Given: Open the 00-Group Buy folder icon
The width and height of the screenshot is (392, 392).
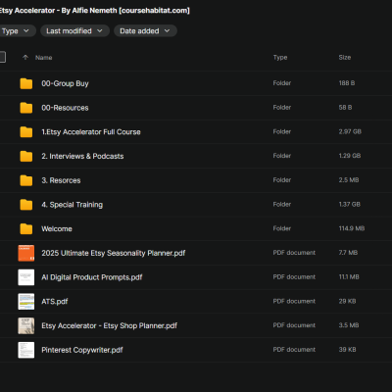Looking at the screenshot, I should (x=26, y=83).
